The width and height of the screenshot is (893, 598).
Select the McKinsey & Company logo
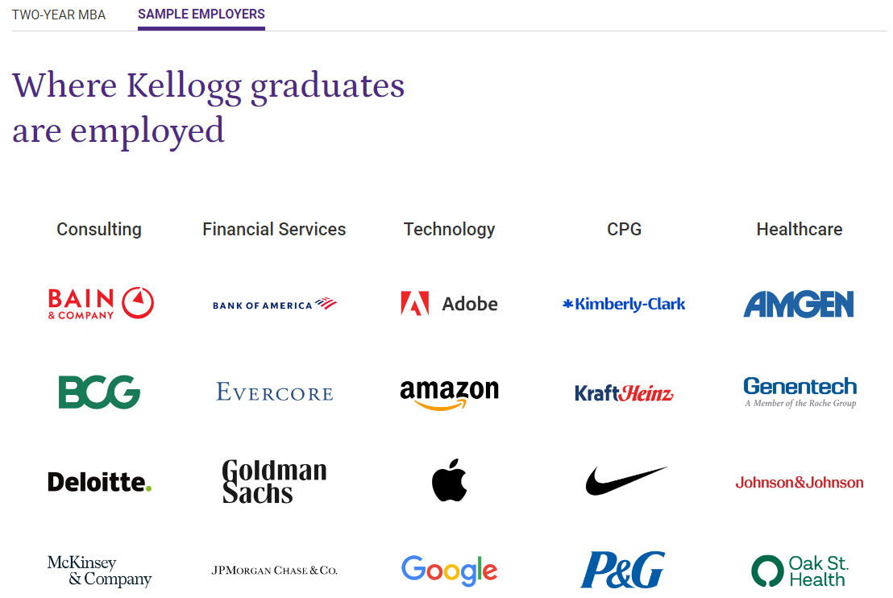click(99, 571)
